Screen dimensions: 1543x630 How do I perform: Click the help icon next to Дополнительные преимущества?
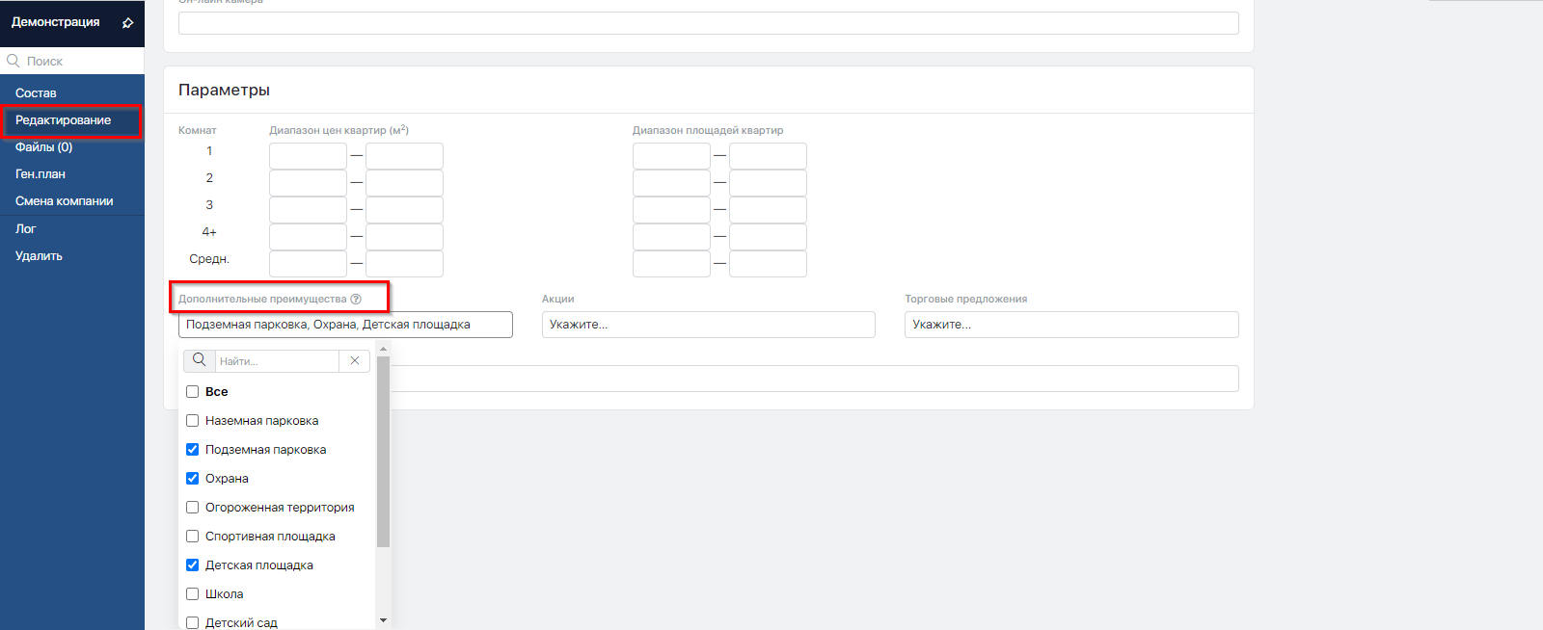[356, 299]
